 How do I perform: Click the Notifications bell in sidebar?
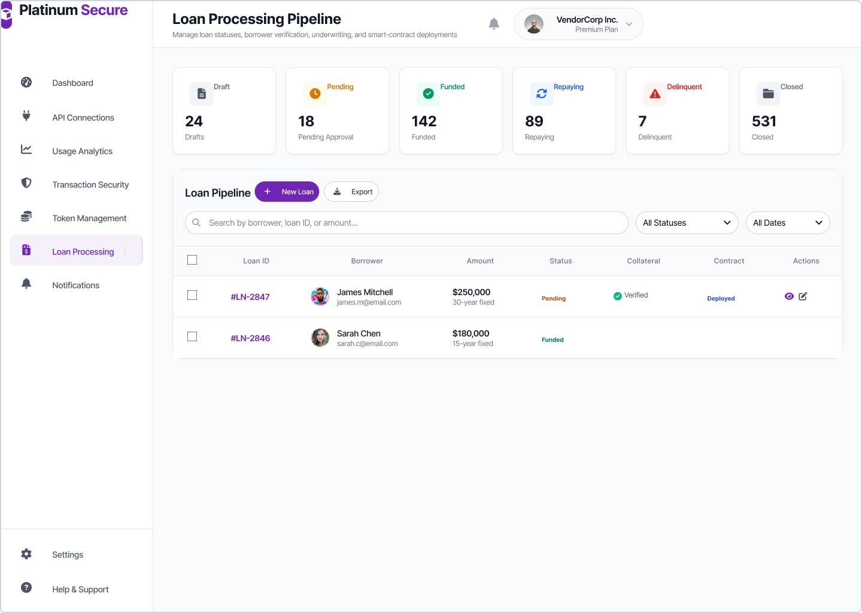tap(26, 283)
